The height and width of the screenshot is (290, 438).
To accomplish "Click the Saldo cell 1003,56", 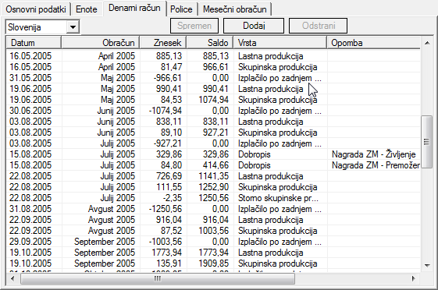I will (x=213, y=231).
